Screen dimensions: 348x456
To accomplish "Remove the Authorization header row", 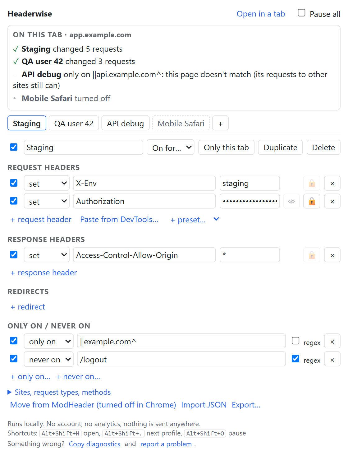I will (332, 201).
